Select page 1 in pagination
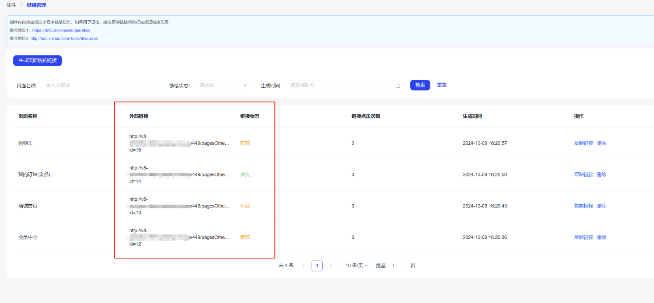This screenshot has height=303, width=654. click(x=317, y=266)
